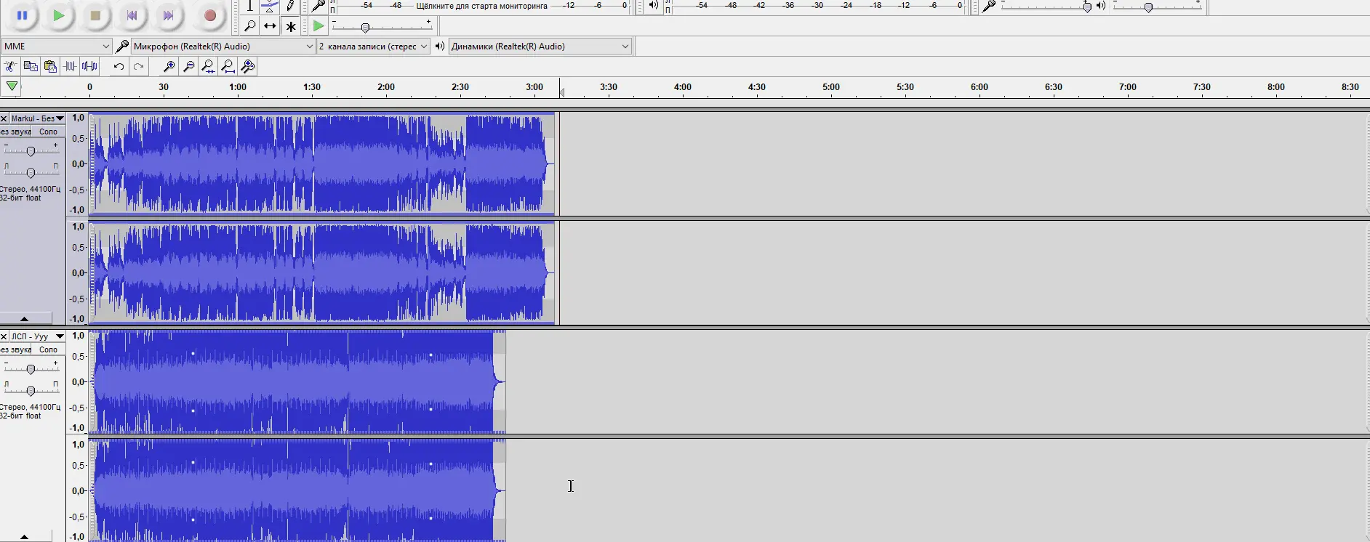The height and width of the screenshot is (542, 1370).
Task: Click the Markul track's vertical amplitude scale
Action: coord(77,164)
